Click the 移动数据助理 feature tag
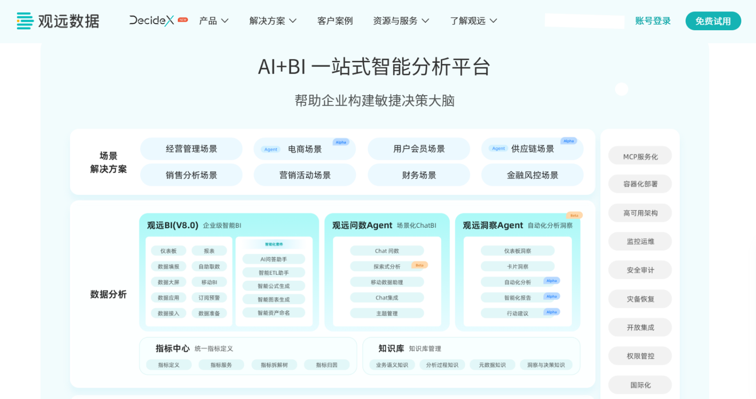756x399 pixels. coord(387,282)
